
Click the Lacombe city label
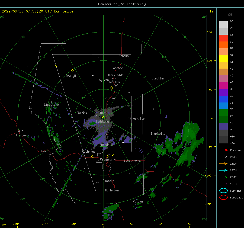coord(117,68)
